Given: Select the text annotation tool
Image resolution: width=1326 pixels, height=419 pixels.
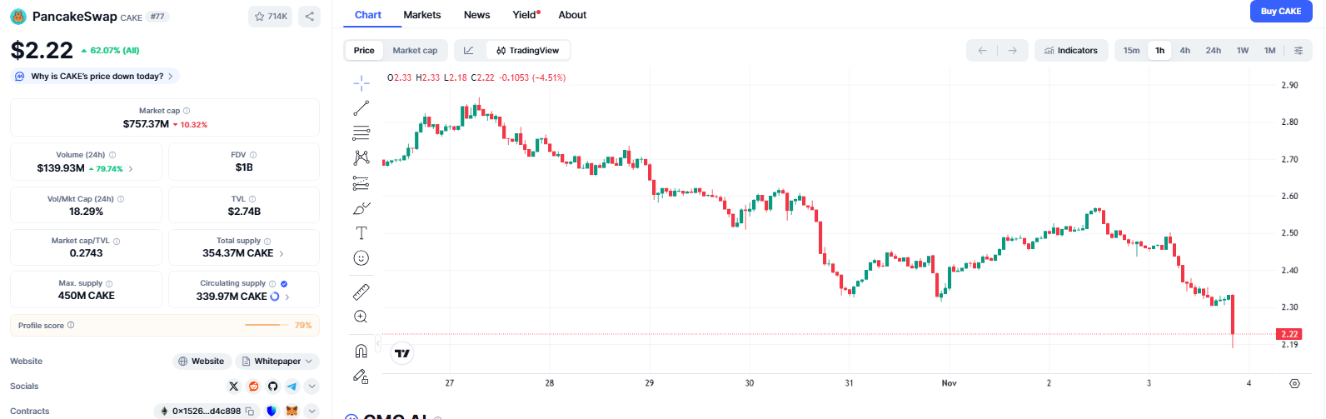Looking at the screenshot, I should (361, 233).
